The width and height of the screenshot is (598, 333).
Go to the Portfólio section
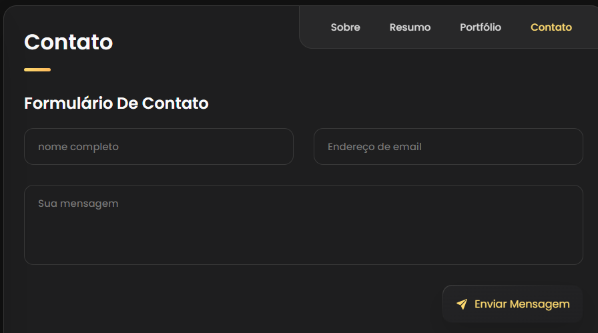point(481,27)
